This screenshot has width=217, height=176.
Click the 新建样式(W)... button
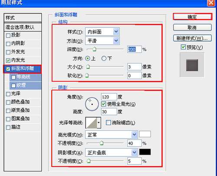192,38
